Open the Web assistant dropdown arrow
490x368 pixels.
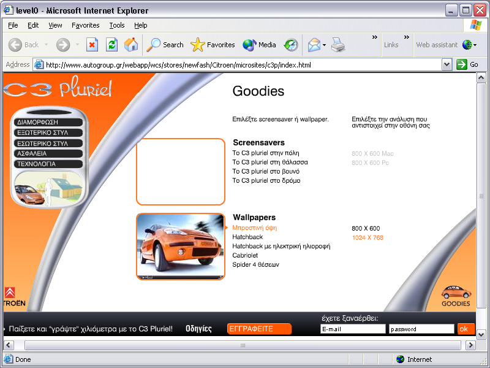click(475, 45)
